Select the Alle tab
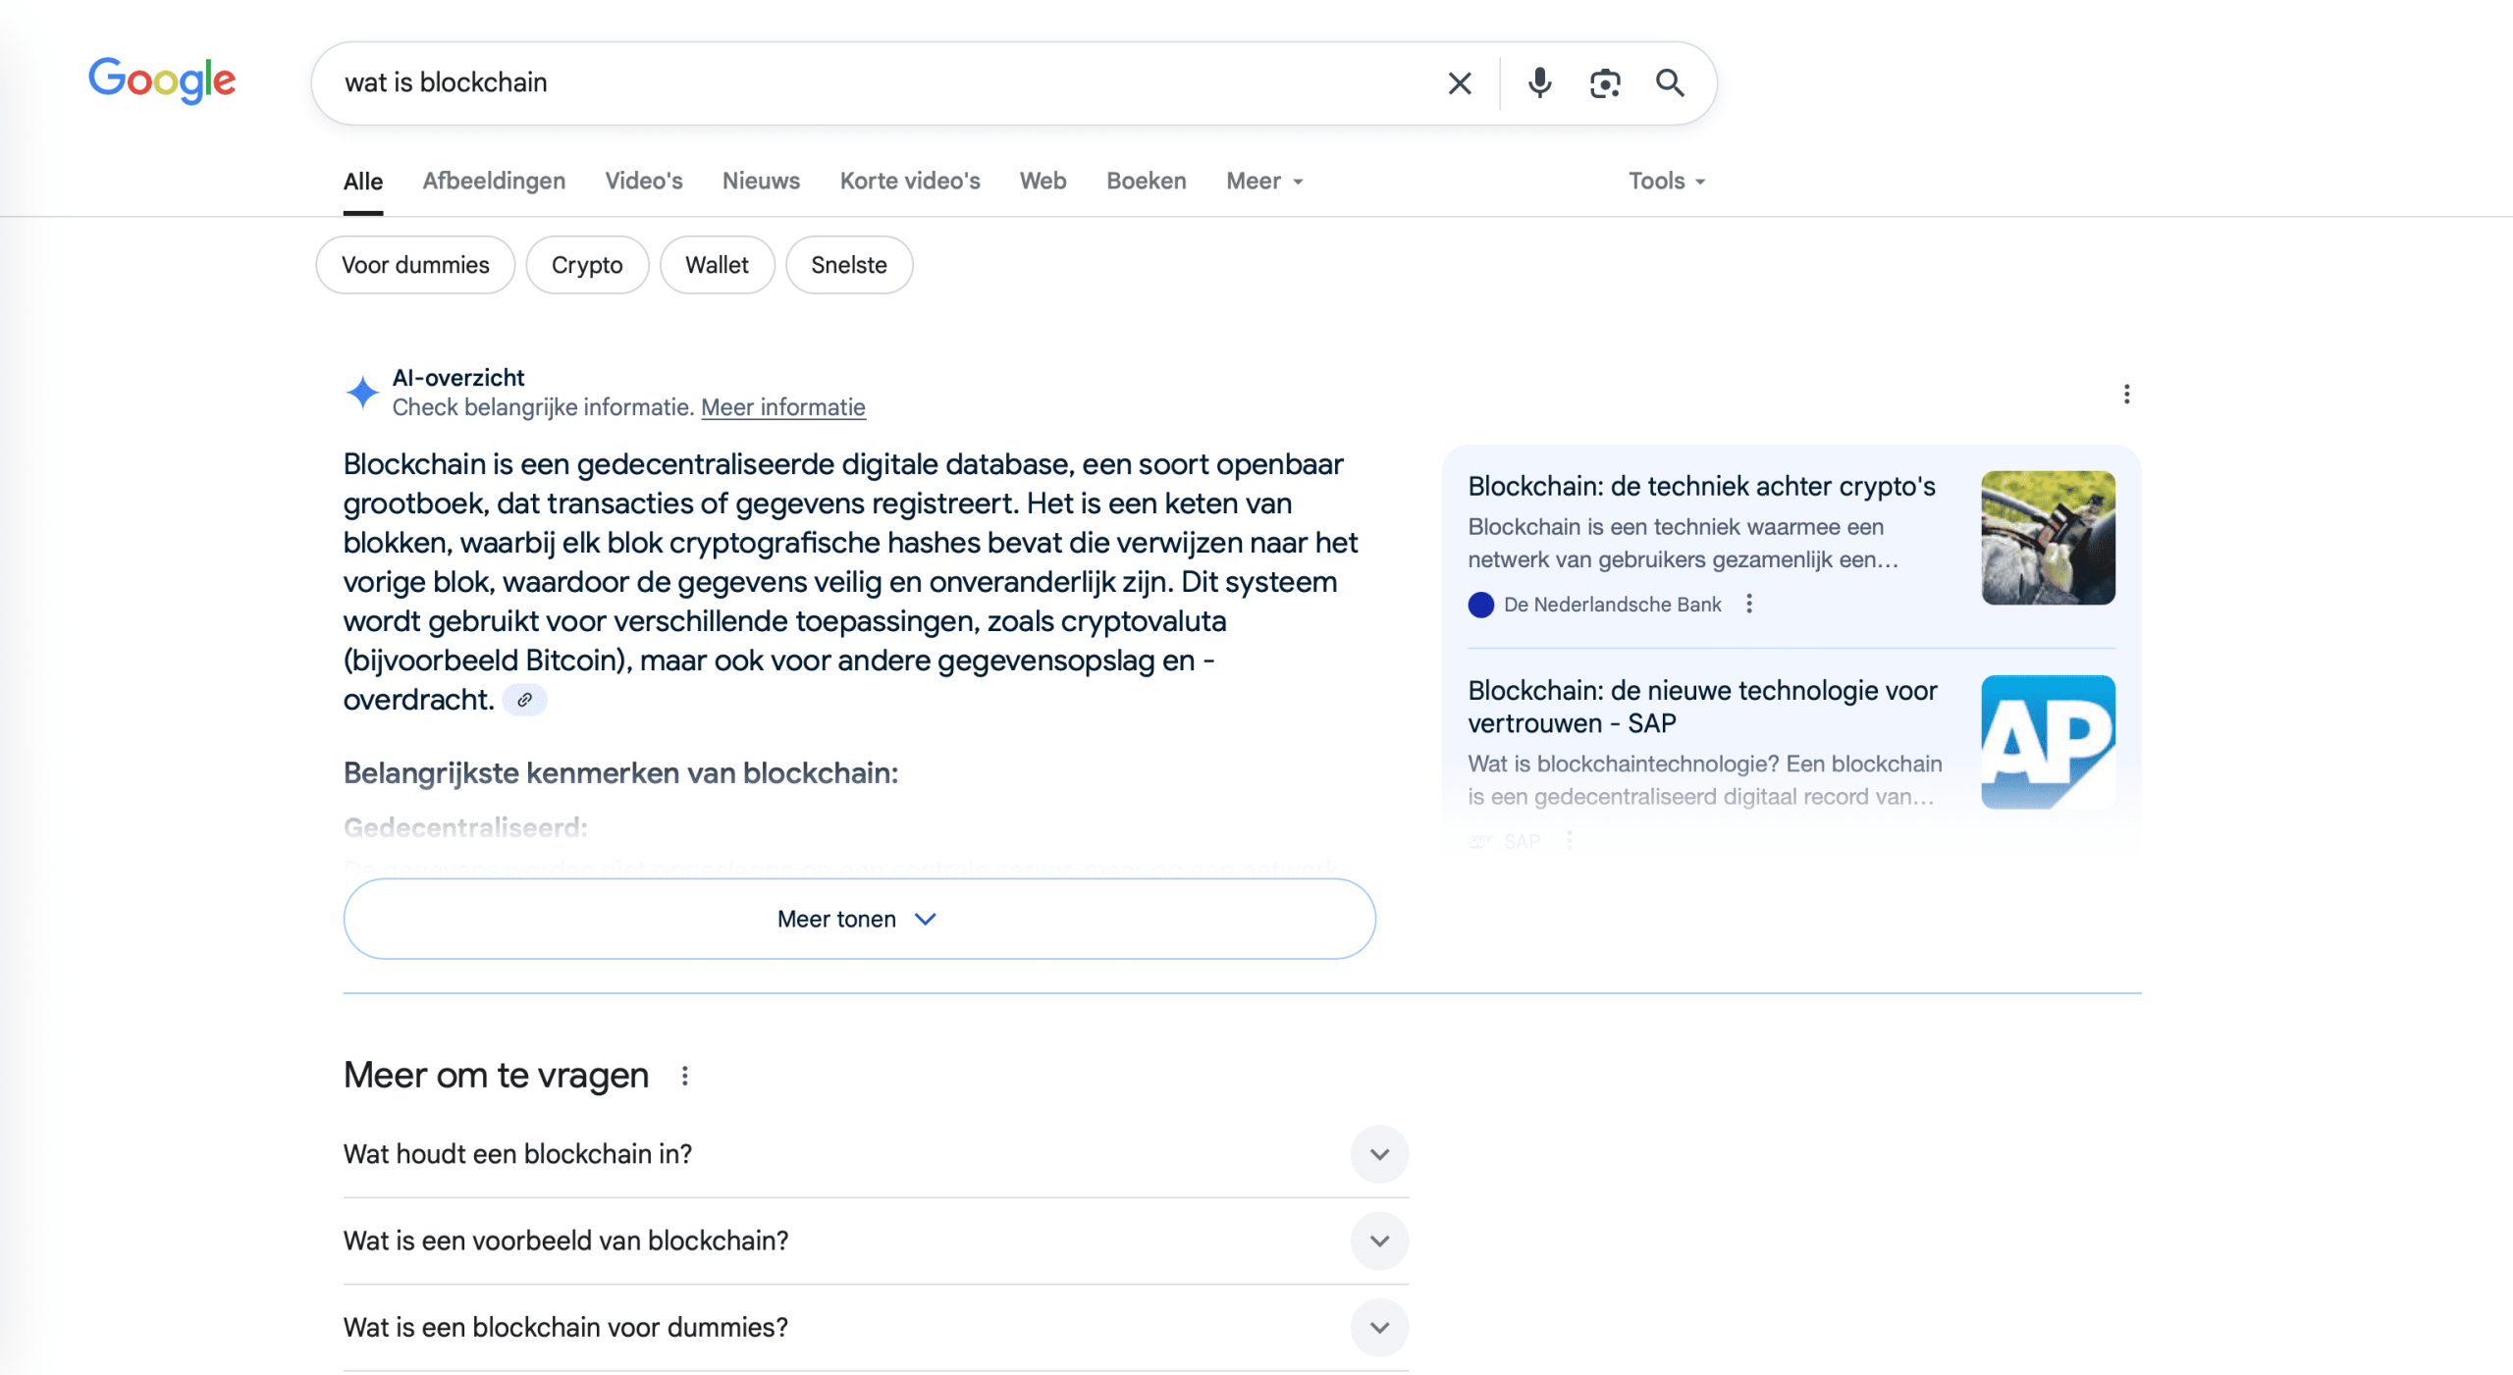Viewport: 2513px width, 1375px height. coord(363,182)
